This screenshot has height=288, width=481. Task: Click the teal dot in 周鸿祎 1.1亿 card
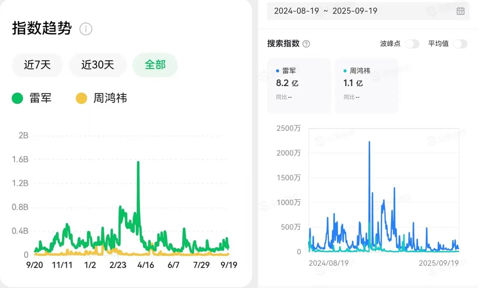pos(345,71)
